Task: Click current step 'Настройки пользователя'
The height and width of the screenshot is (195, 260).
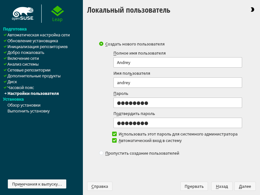Action: tap(33, 94)
